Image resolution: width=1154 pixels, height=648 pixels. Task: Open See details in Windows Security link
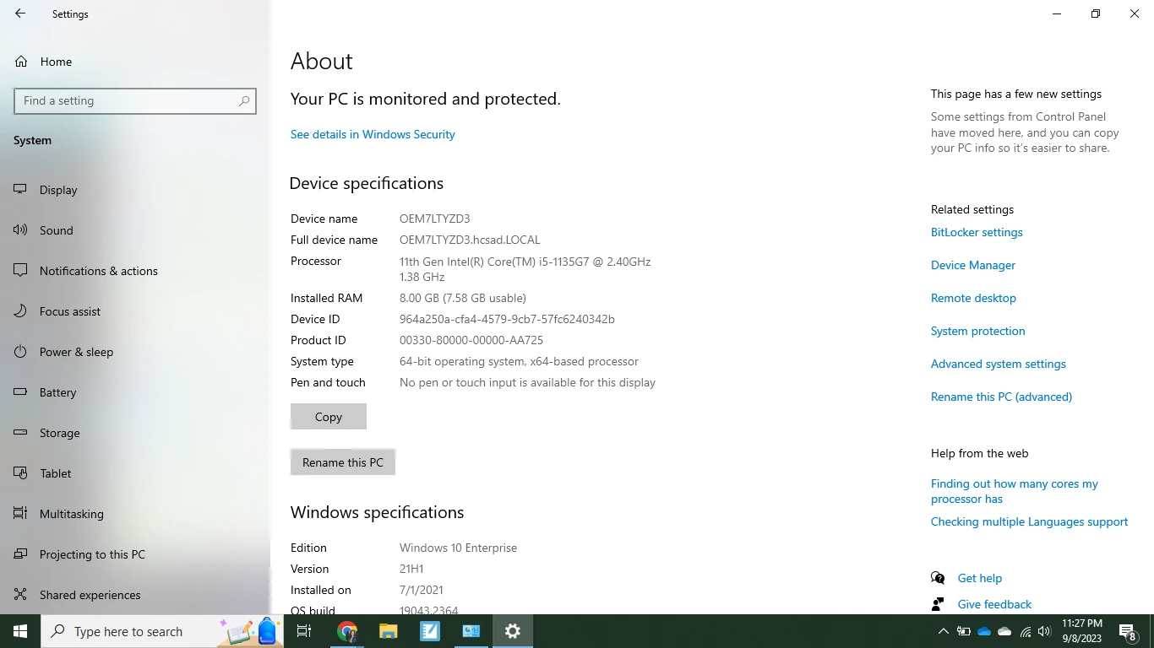tap(373, 134)
